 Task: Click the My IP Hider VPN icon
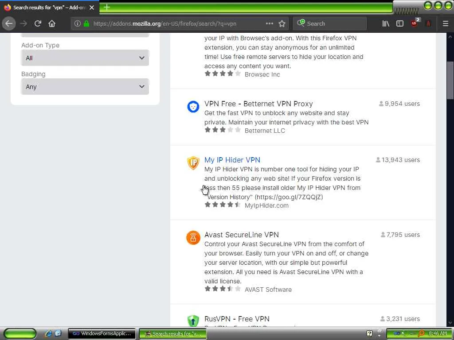click(x=193, y=163)
